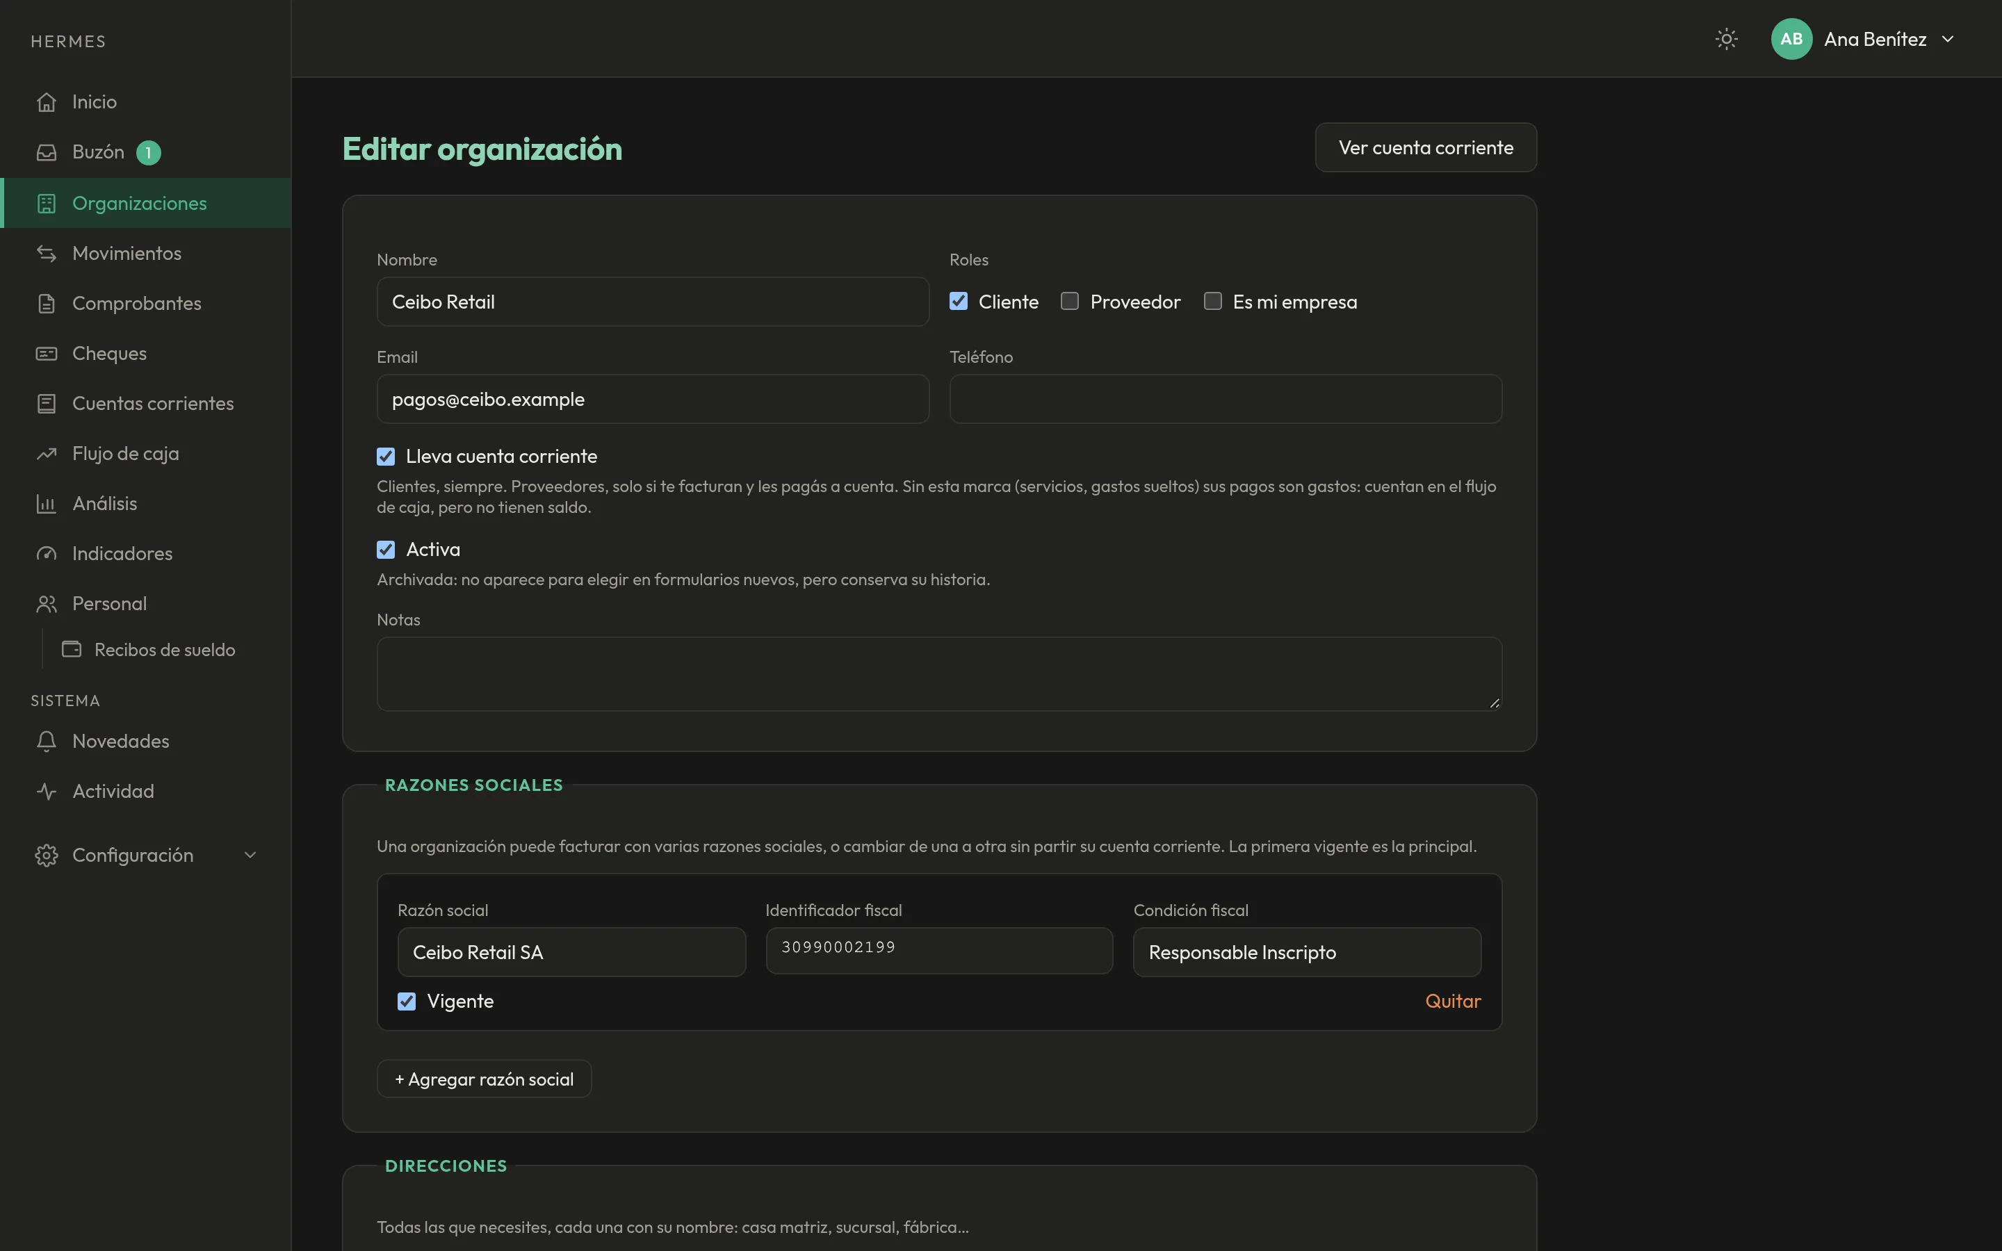This screenshot has height=1251, width=2002.
Task: Click + Agregar razón social button
Action: click(x=484, y=1079)
